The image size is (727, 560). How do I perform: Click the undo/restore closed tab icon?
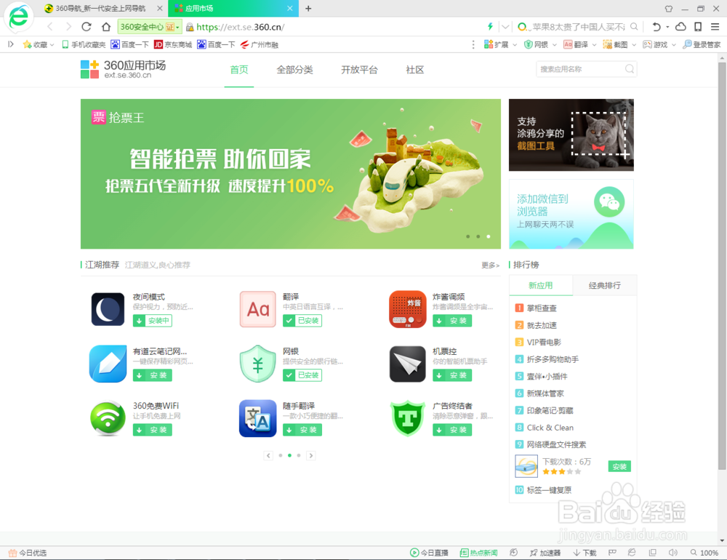tap(656, 27)
